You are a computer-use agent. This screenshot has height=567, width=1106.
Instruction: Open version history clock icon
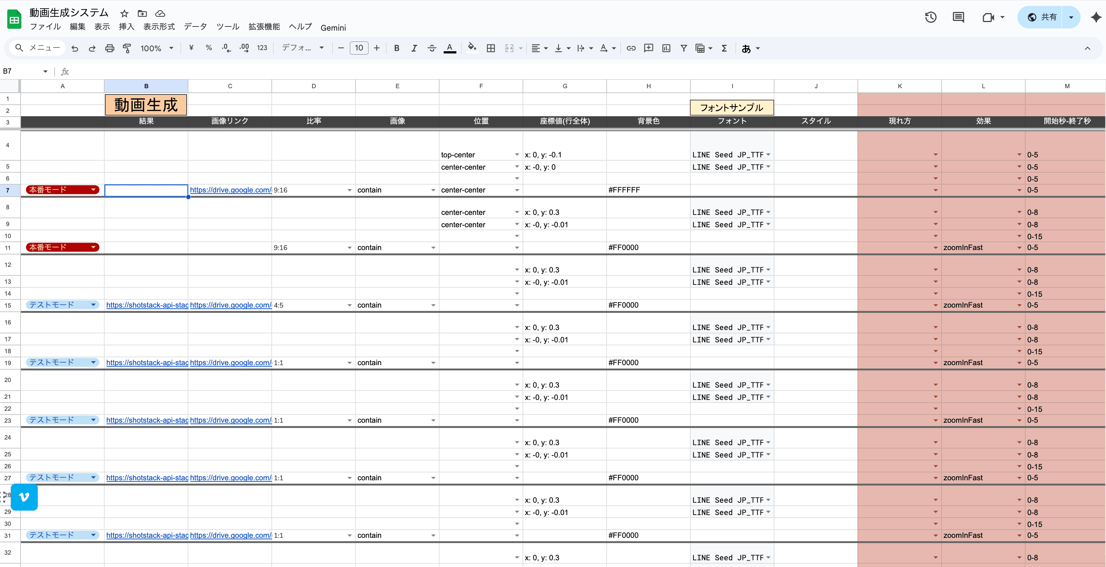click(930, 17)
